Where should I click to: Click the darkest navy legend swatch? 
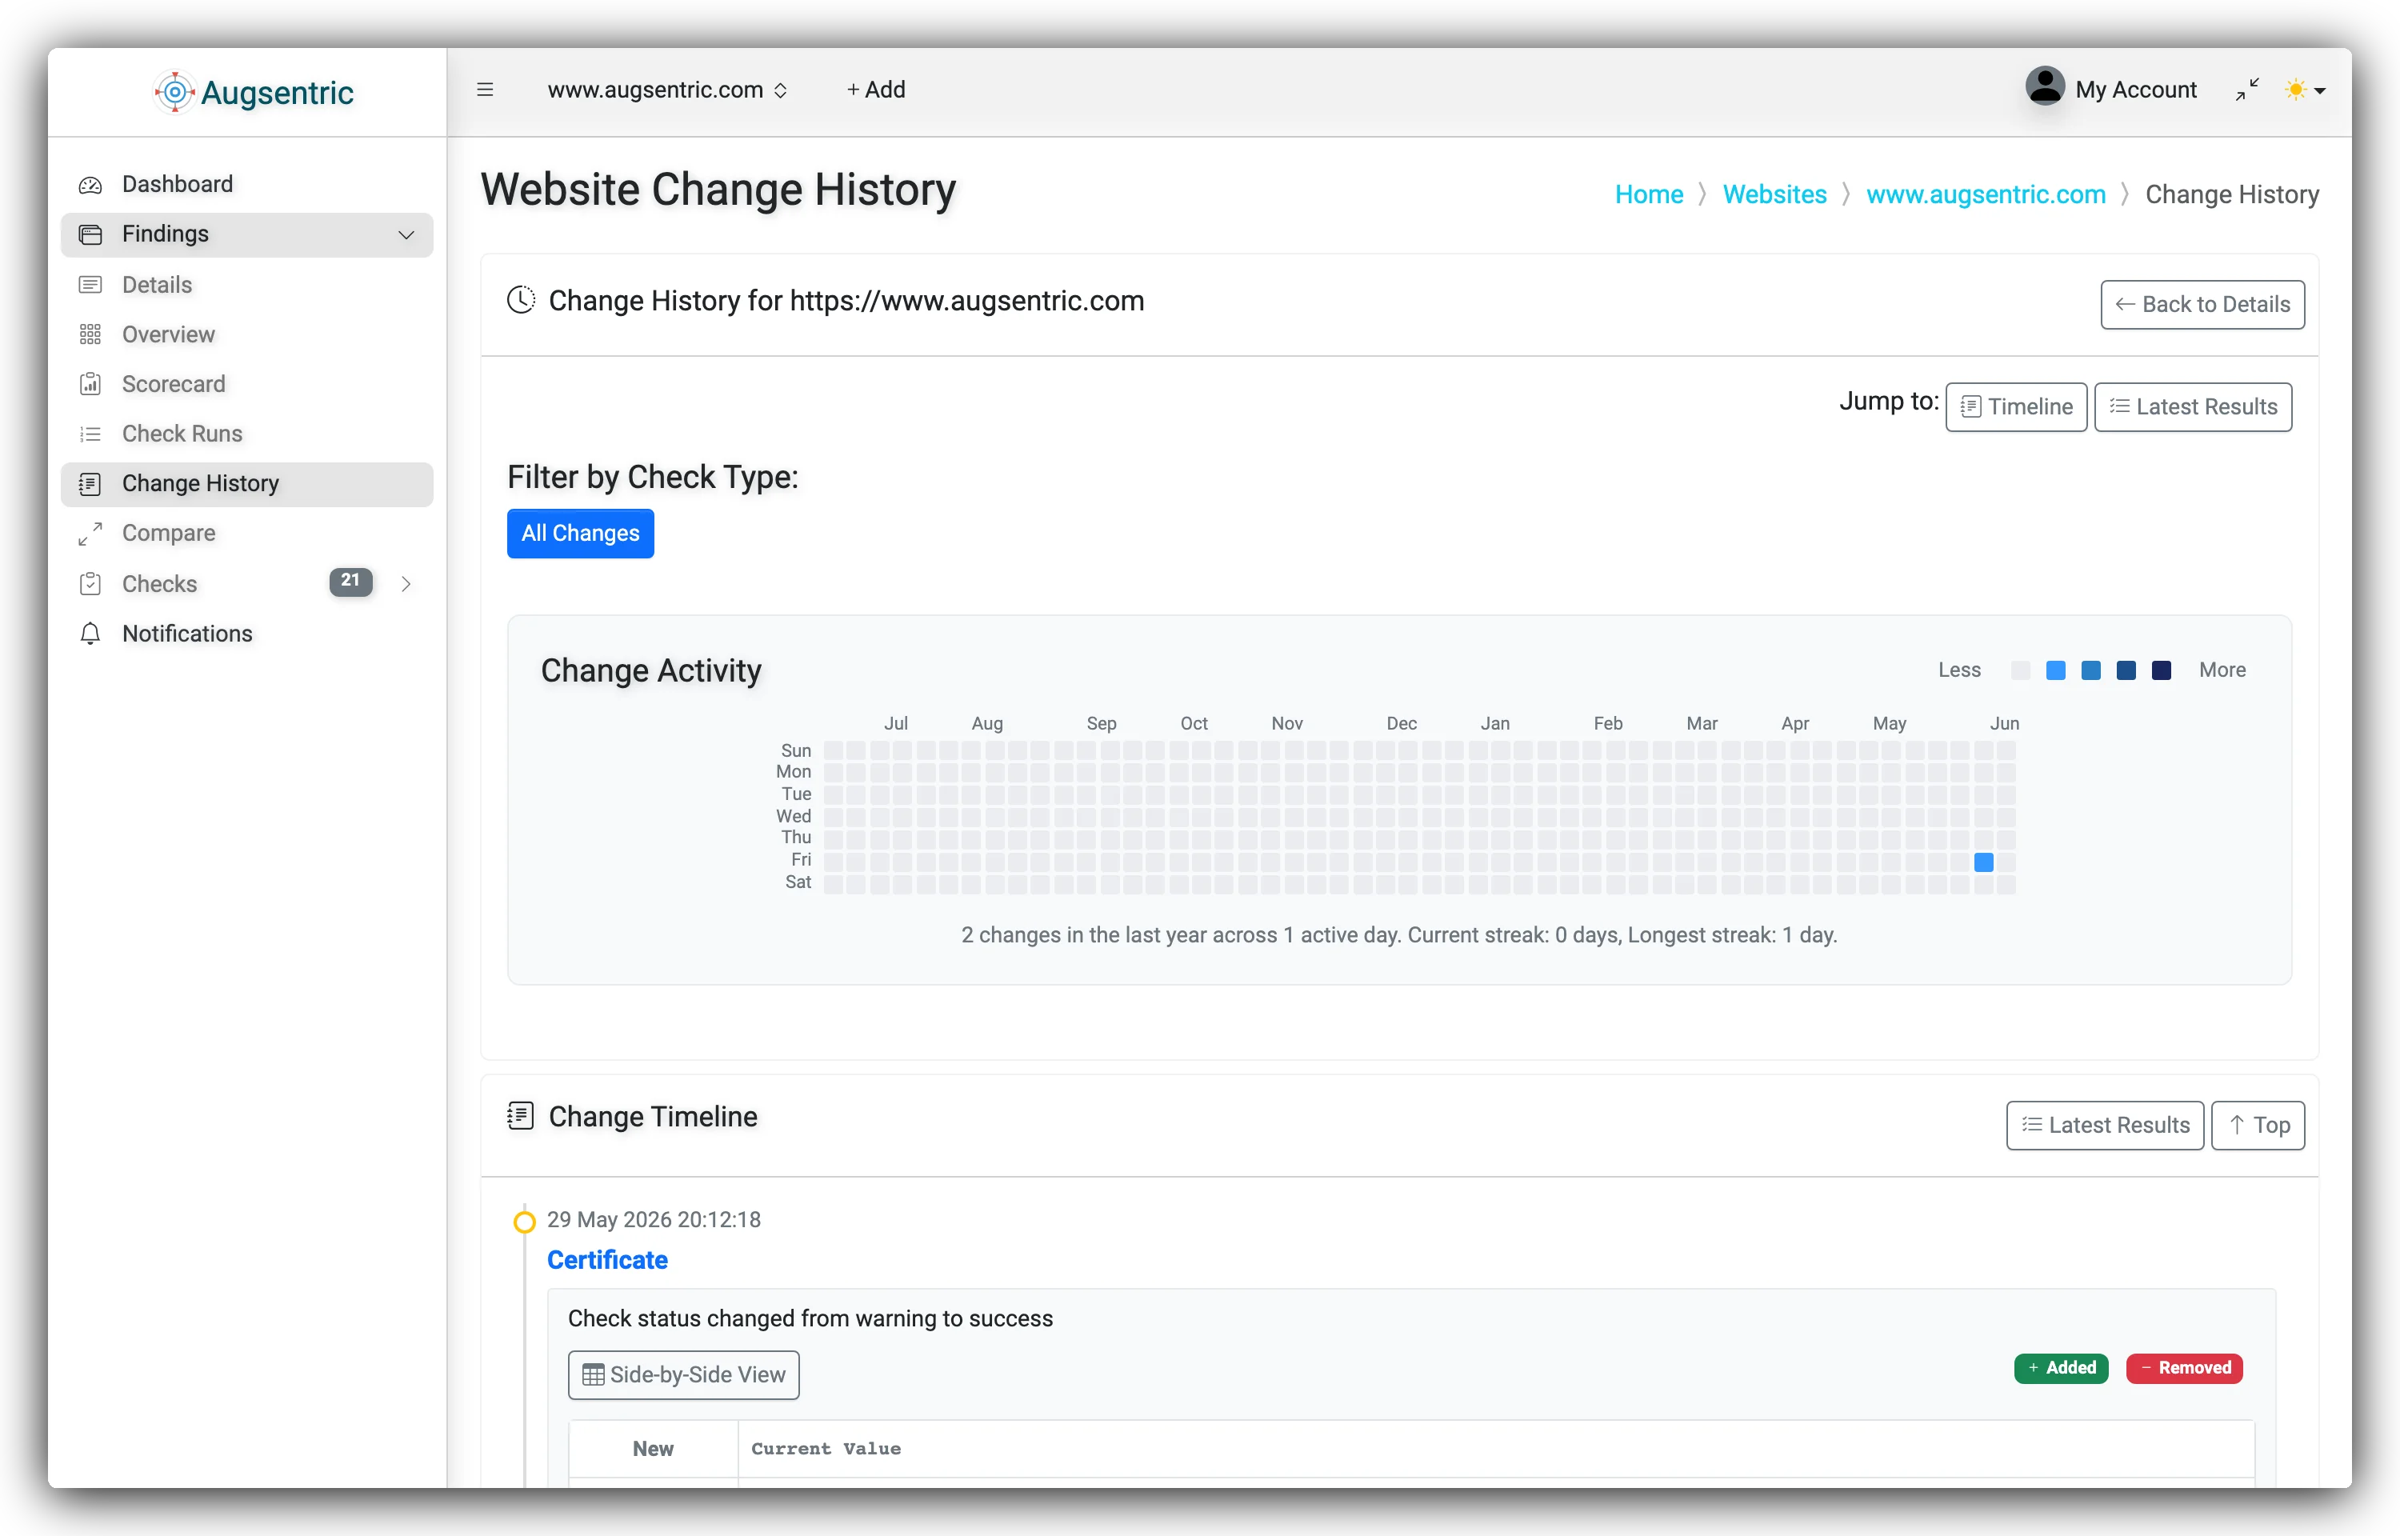point(2161,670)
